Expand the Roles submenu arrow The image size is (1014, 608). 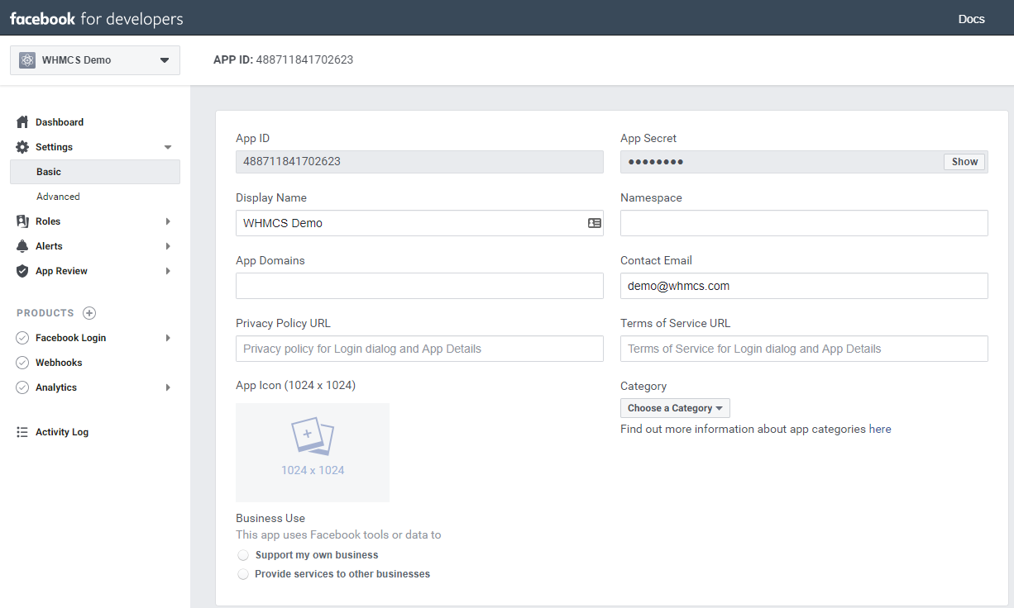point(168,221)
